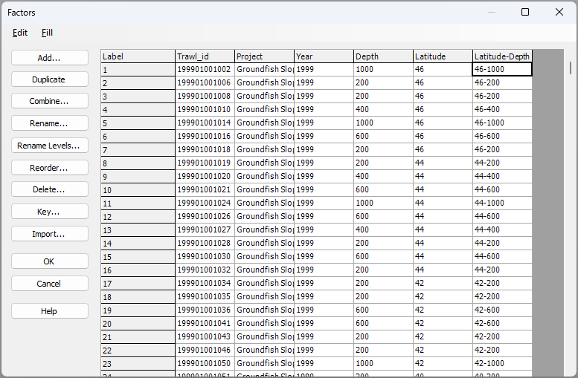Open the Reorder... dialog

[x=49, y=168]
